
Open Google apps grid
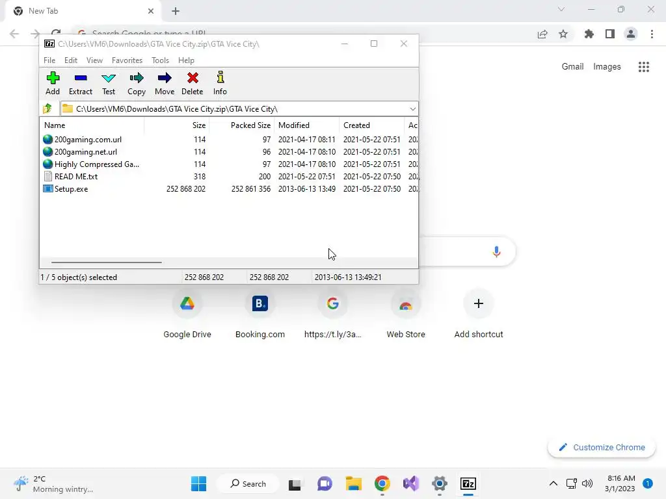pos(643,67)
